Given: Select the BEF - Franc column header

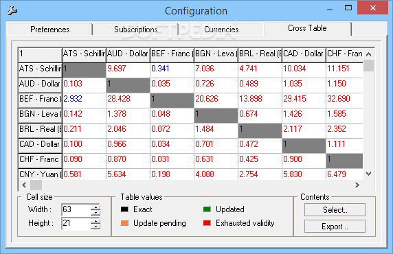Looking at the screenshot, I should pyautogui.click(x=172, y=55).
